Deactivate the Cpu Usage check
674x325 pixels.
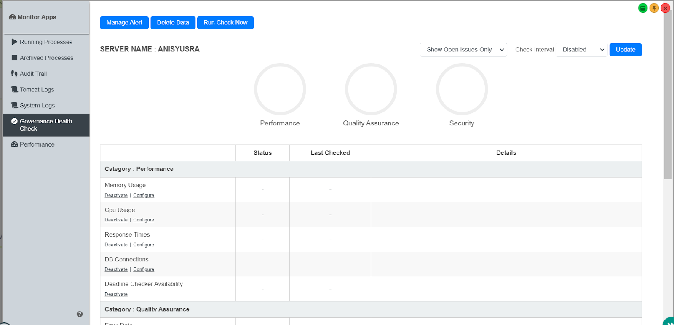(116, 220)
